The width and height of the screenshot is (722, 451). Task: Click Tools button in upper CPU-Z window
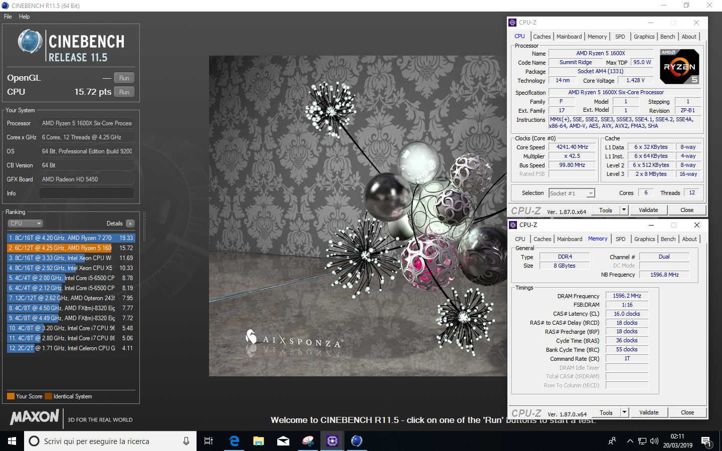tap(606, 210)
